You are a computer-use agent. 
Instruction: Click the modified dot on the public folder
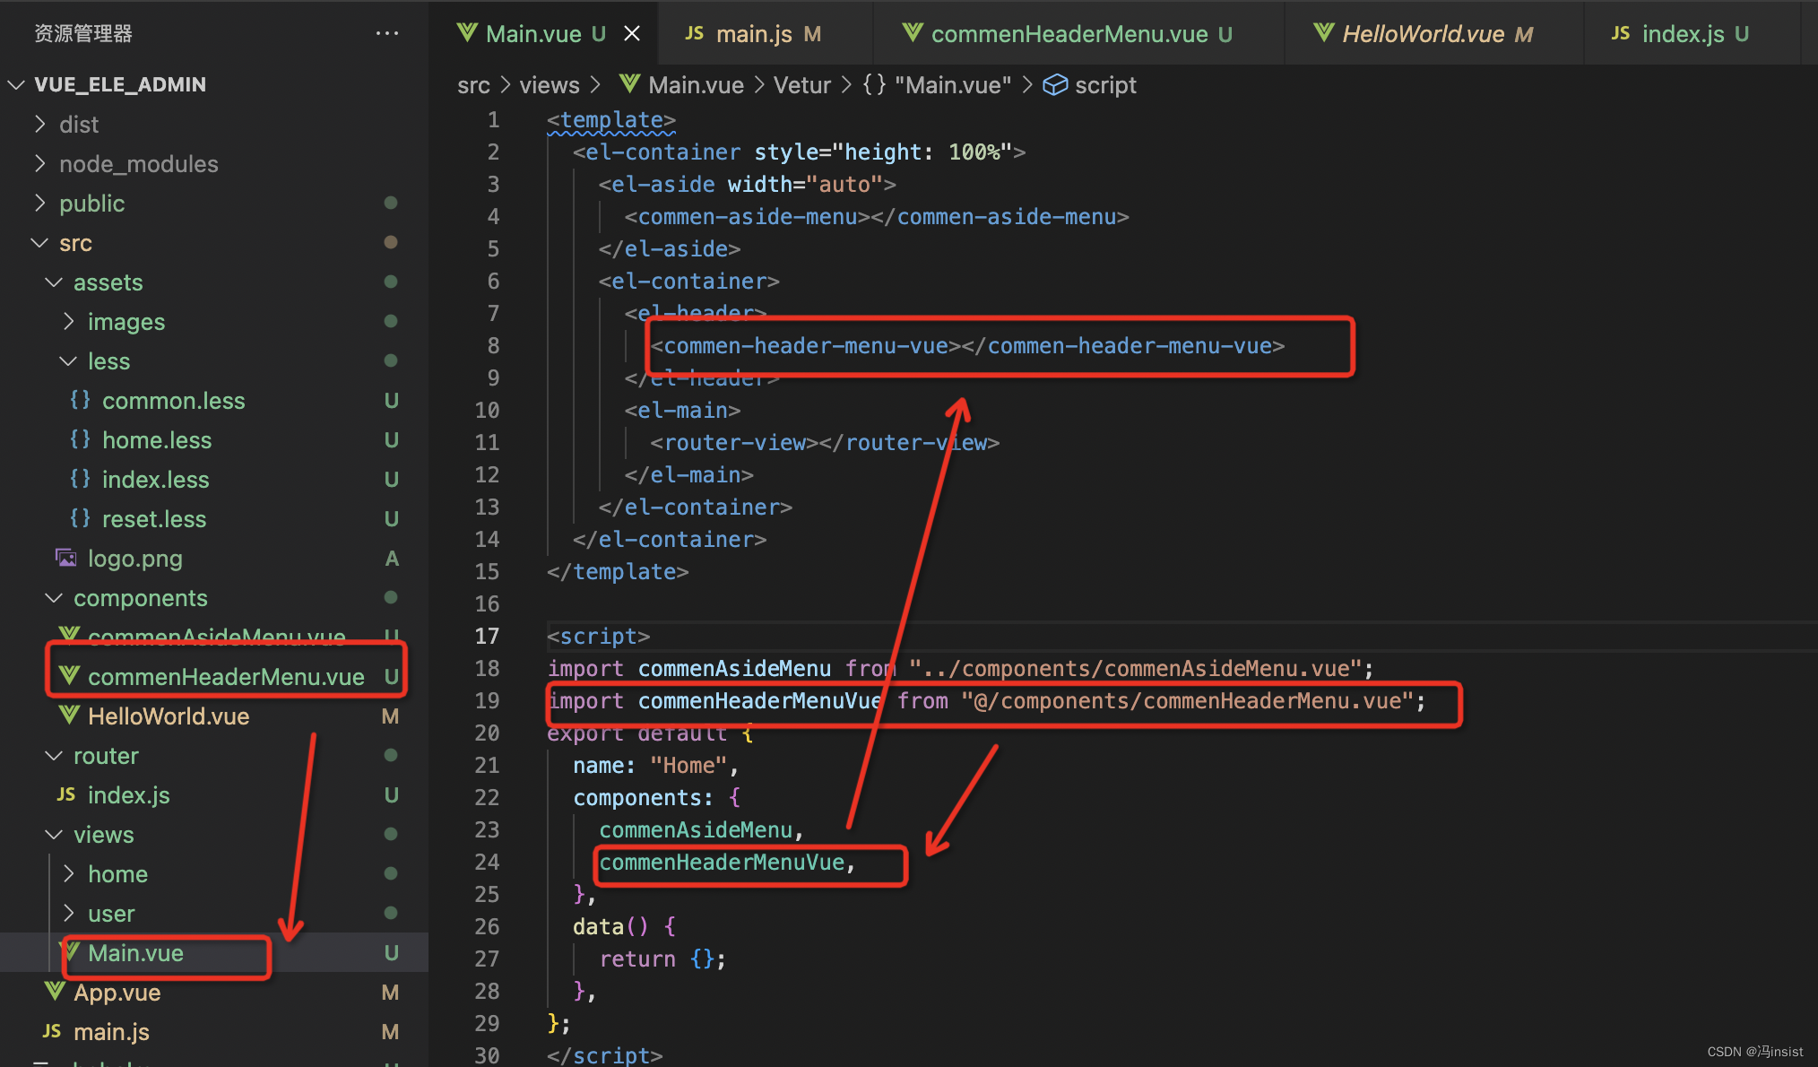pos(391,203)
